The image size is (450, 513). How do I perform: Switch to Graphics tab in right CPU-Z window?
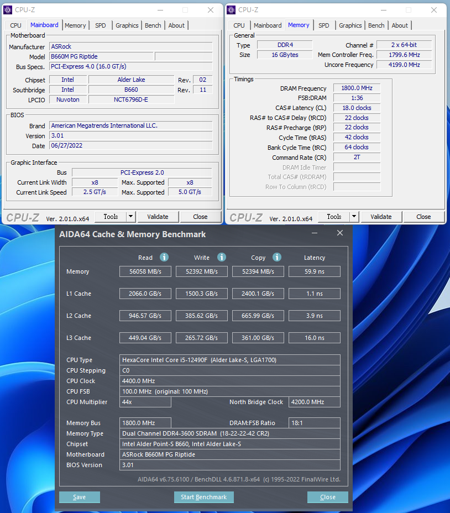pos(350,25)
